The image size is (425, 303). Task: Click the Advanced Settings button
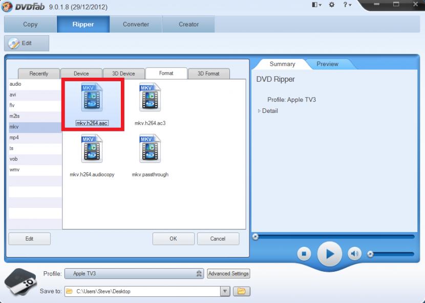tap(228, 274)
